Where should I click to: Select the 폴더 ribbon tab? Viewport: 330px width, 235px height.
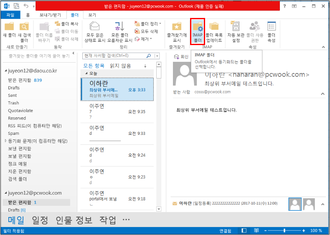point(75,15)
